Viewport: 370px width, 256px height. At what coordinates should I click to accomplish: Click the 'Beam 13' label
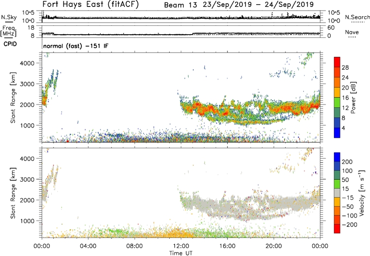pyautogui.click(x=180, y=5)
